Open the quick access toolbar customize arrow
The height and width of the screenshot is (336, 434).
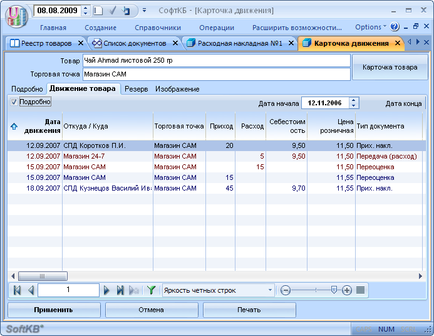pos(144,11)
